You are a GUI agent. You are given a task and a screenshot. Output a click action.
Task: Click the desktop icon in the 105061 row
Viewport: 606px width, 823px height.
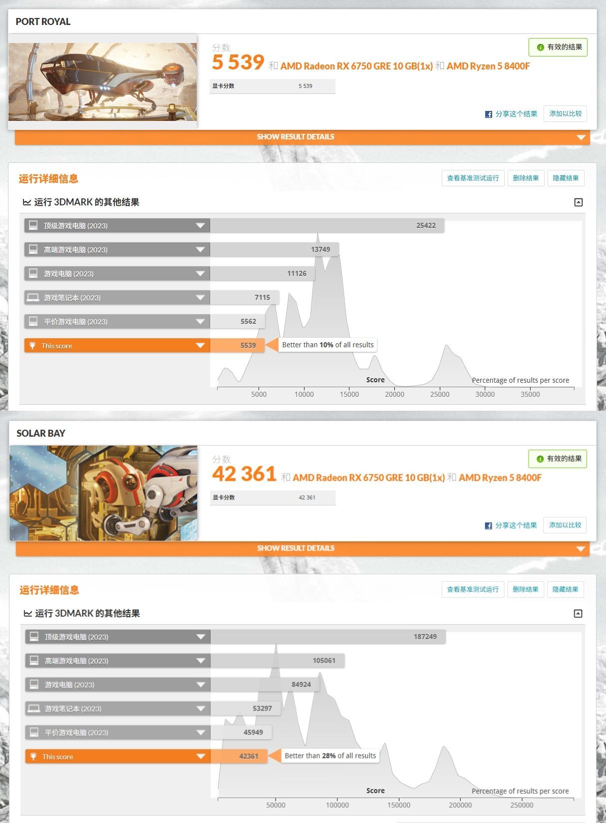click(34, 661)
